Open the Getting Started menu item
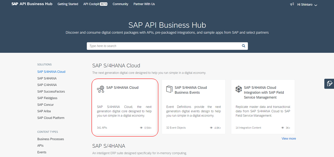The height and width of the screenshot is (157, 334). [x=68, y=4]
